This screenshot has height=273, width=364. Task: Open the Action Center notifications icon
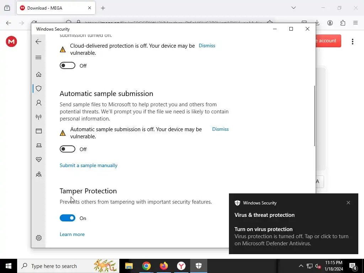tap(353, 266)
